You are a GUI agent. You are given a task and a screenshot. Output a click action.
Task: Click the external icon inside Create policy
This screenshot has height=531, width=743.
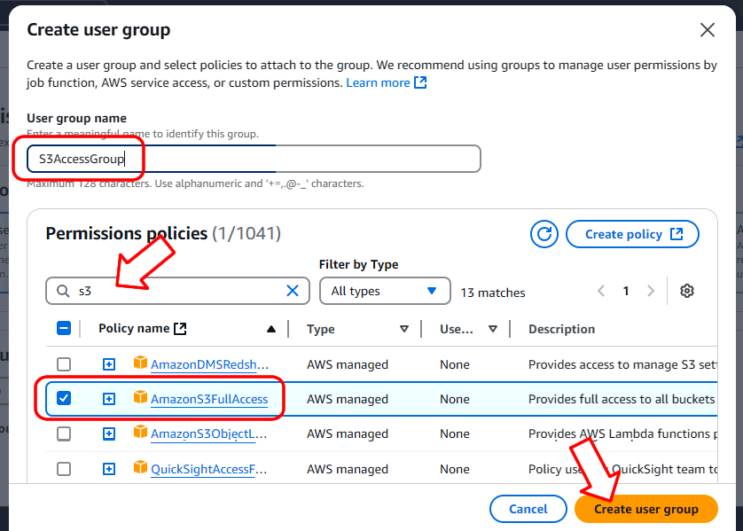pos(677,234)
